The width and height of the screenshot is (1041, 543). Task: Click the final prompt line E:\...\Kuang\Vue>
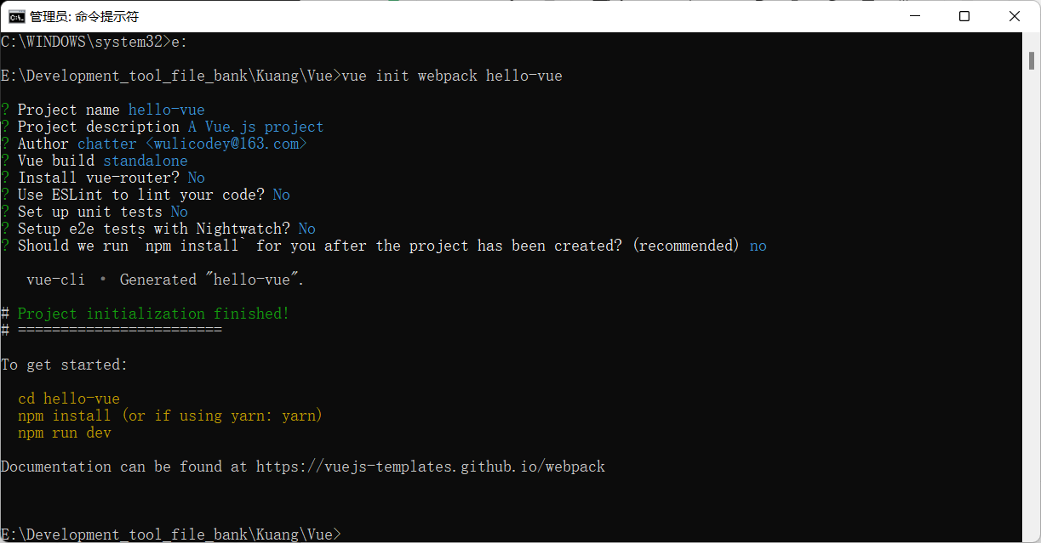click(x=171, y=535)
